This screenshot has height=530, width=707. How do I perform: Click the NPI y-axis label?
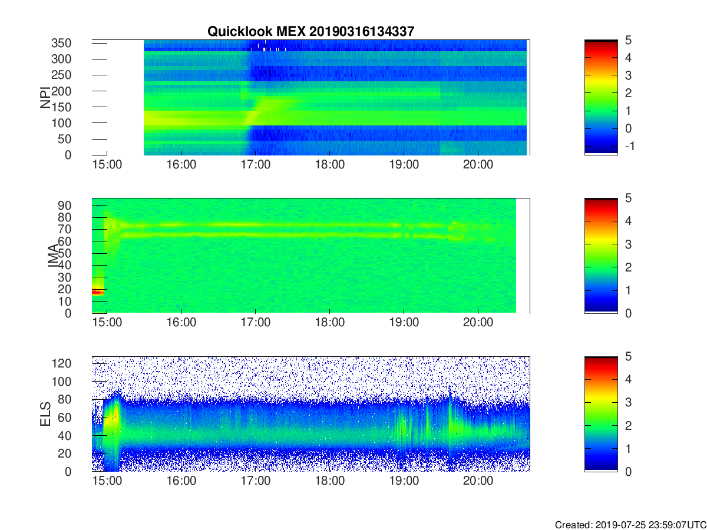tap(45, 98)
